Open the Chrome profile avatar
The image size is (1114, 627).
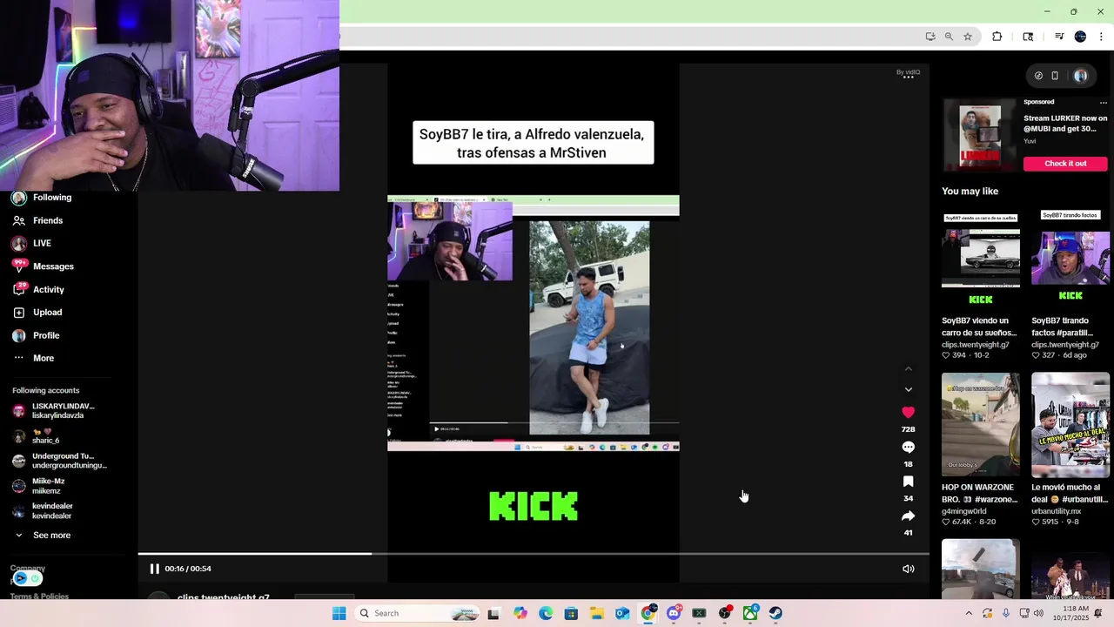1080,37
